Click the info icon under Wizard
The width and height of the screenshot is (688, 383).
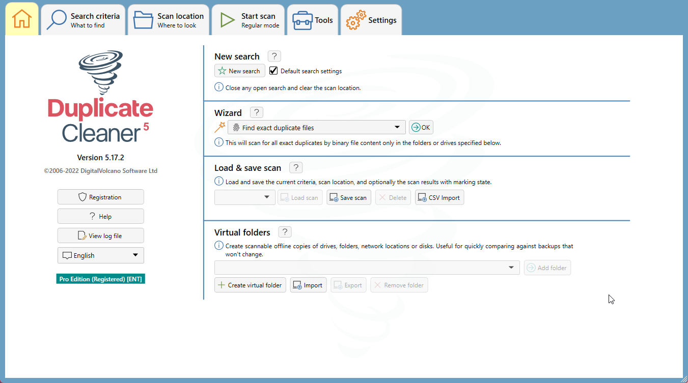pyautogui.click(x=219, y=142)
